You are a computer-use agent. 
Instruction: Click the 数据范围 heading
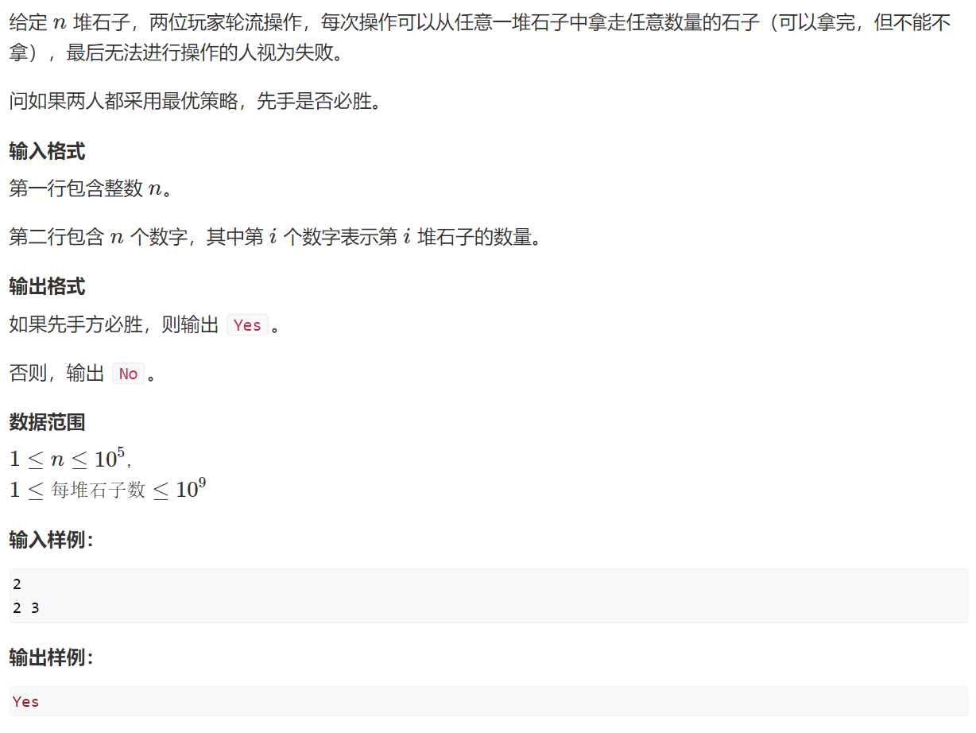[48, 422]
